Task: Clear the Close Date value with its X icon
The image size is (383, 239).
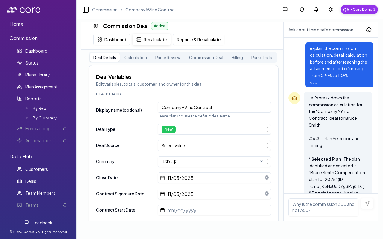Action: tap(266, 177)
